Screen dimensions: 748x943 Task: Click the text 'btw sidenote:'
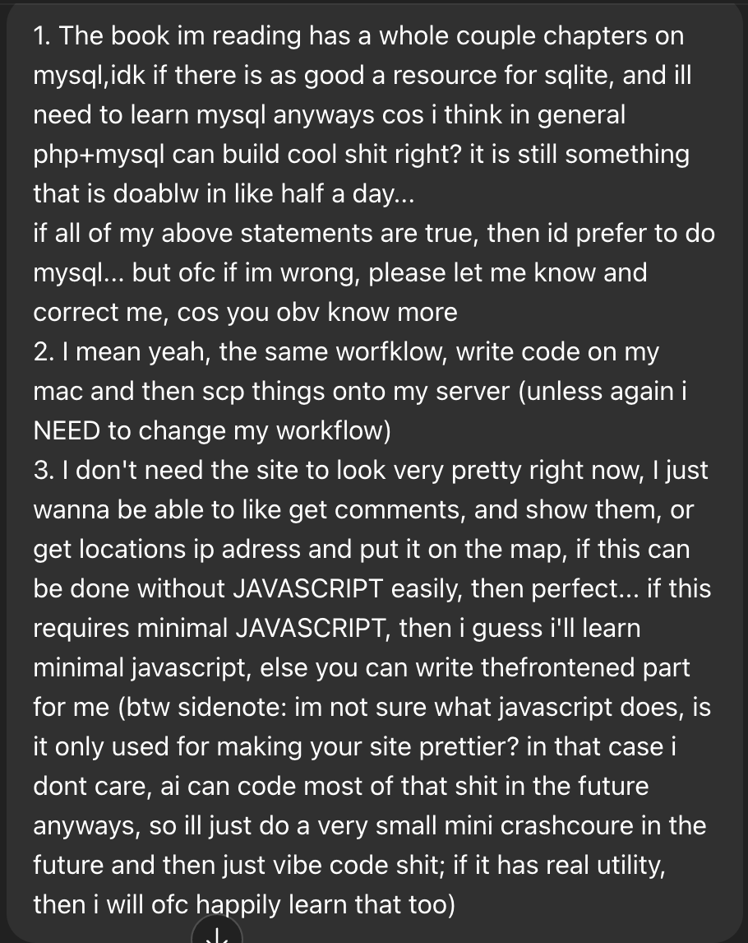click(x=205, y=708)
